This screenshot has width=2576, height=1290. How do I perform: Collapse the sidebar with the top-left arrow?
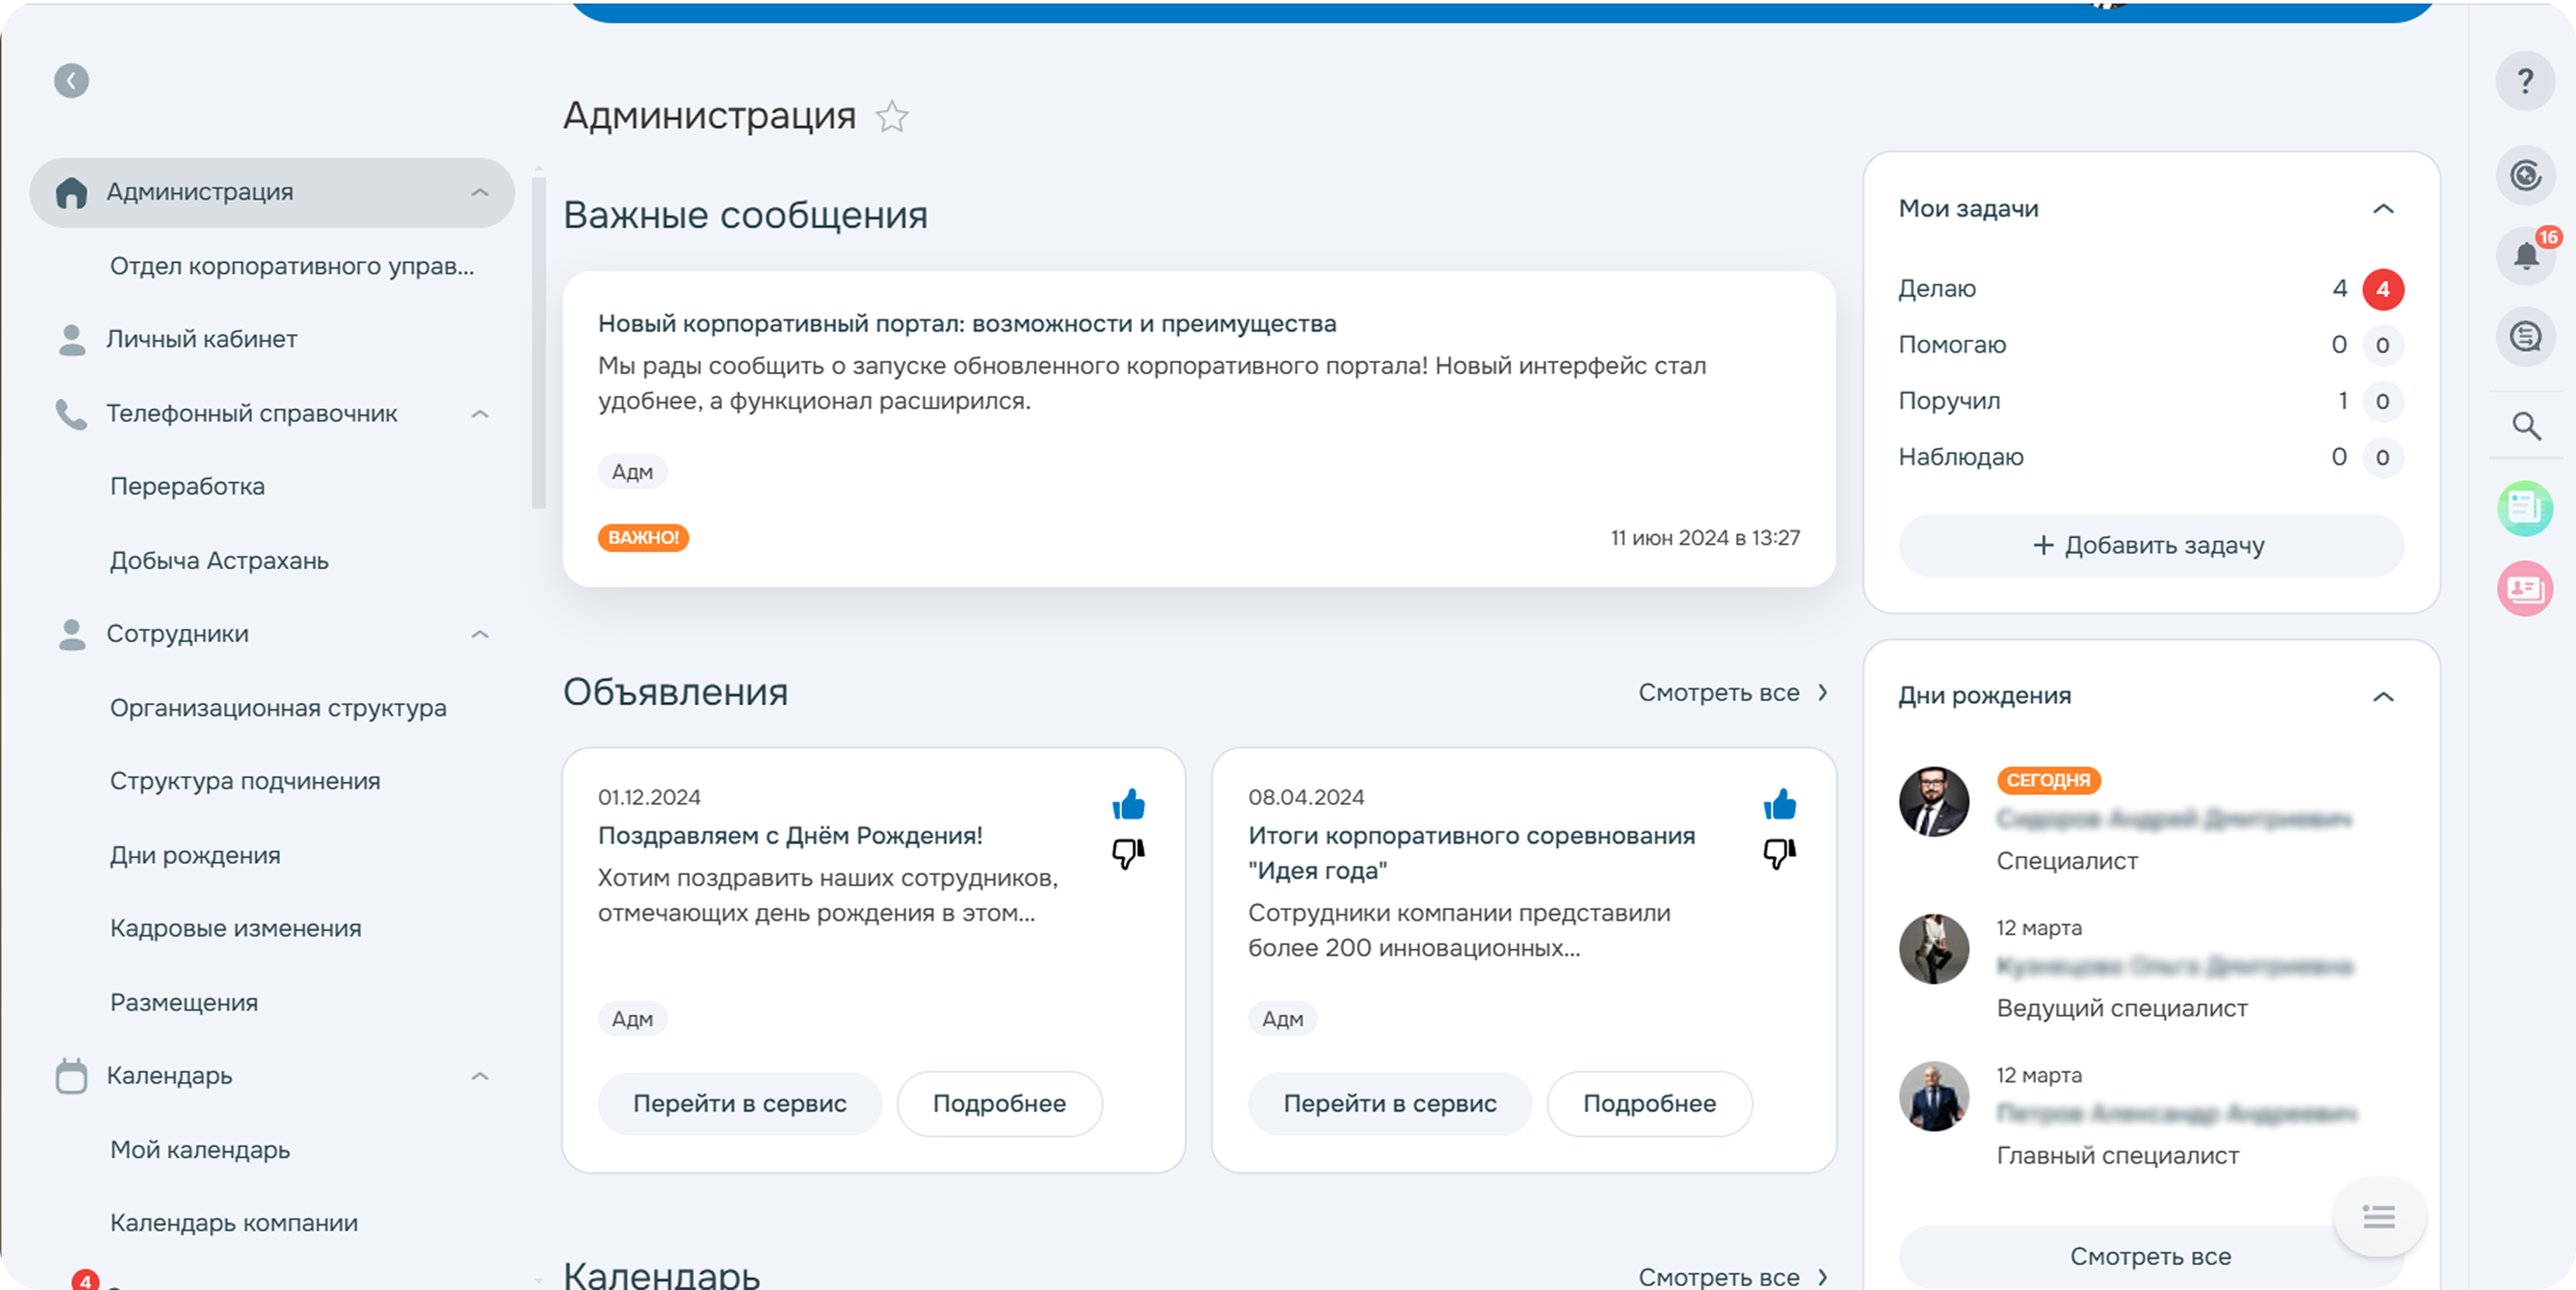click(x=71, y=81)
